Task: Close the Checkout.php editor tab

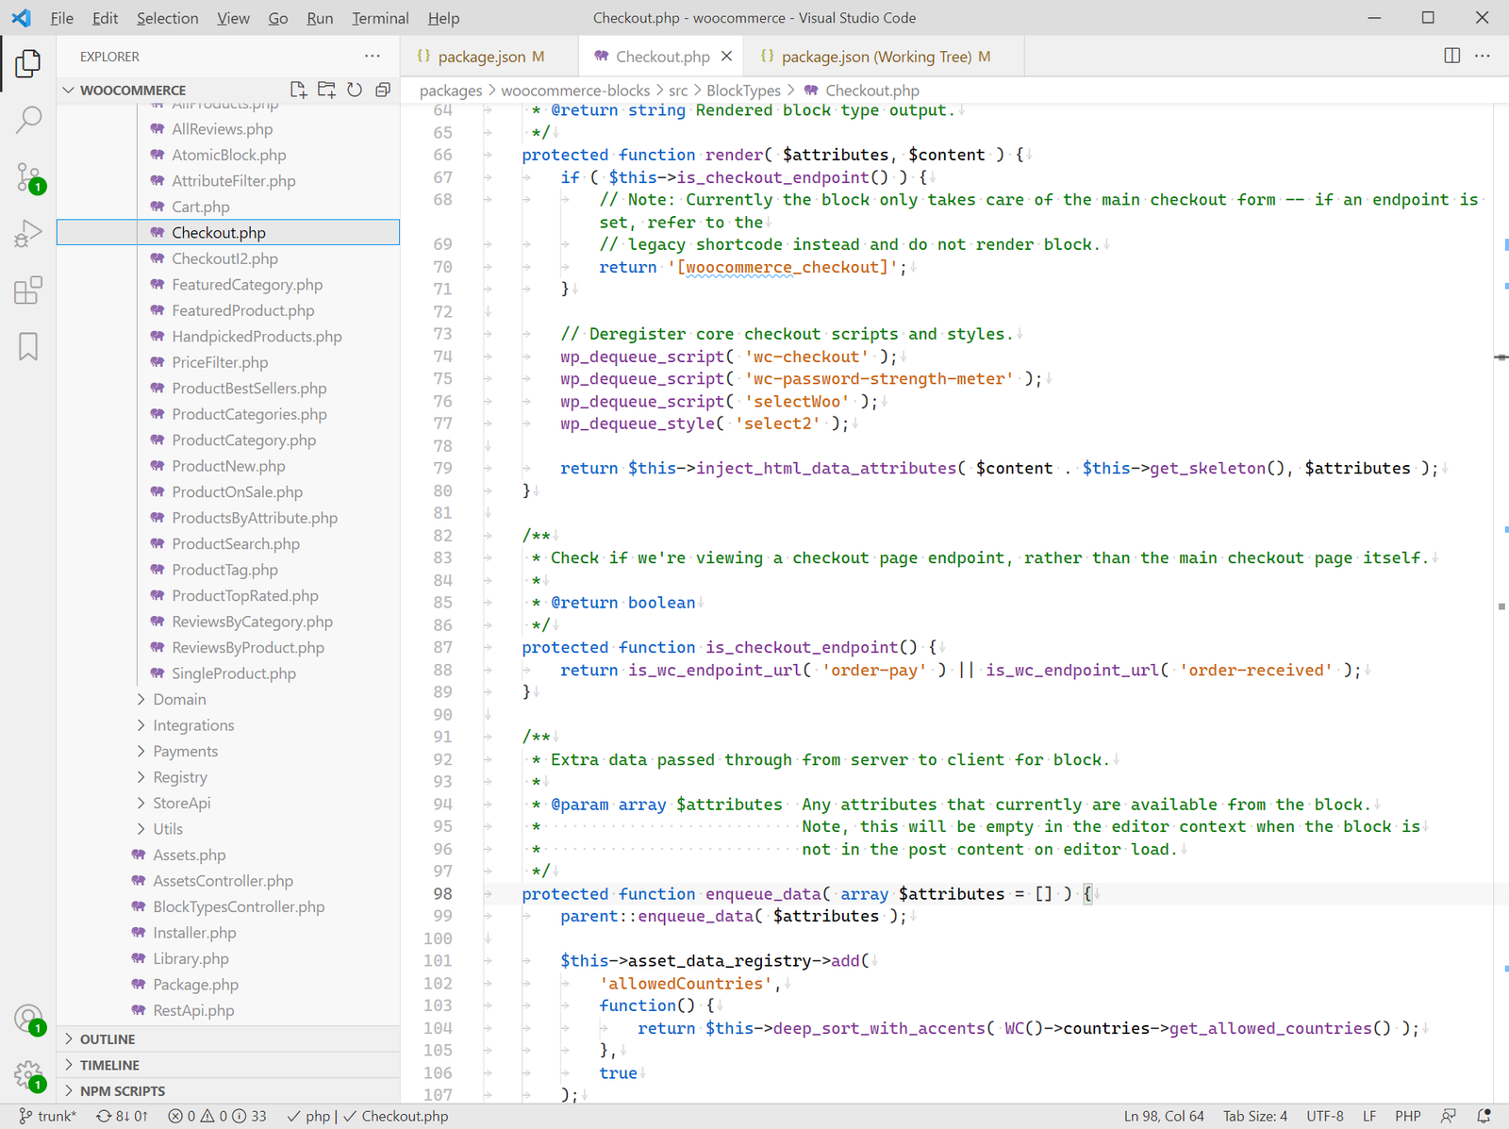Action: [x=726, y=57]
